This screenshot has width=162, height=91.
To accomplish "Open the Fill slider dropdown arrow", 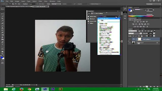I will tap(154, 36).
